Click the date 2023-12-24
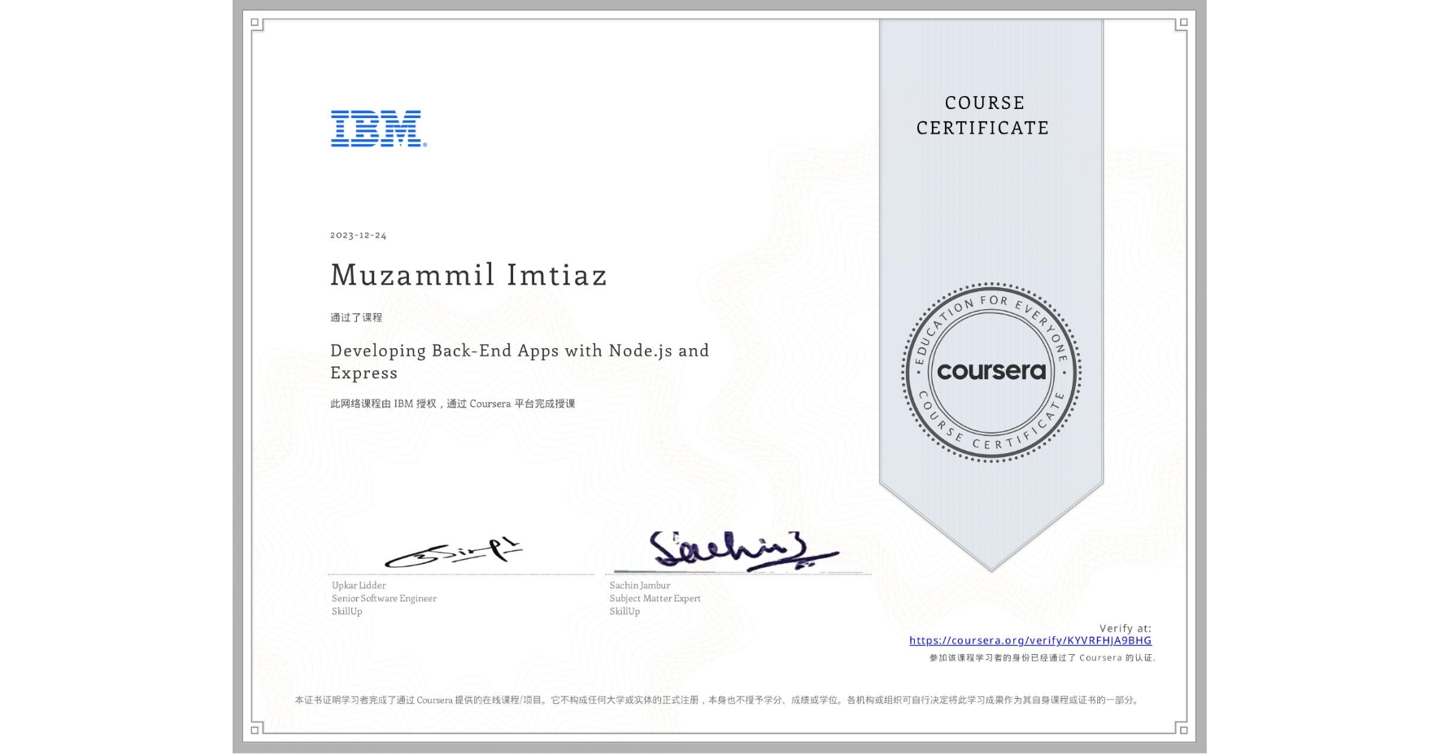 click(359, 235)
